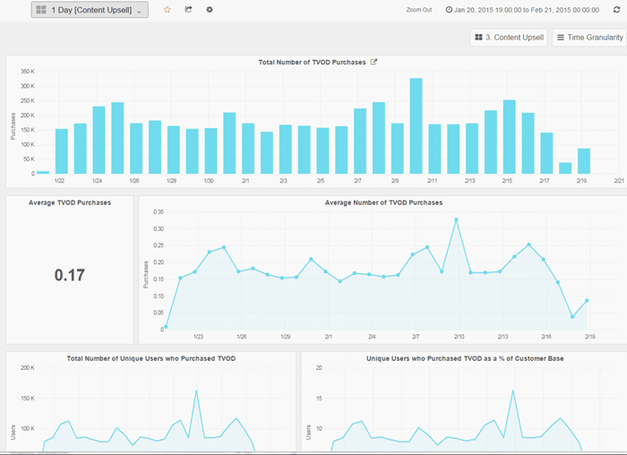Click the clock icon by date range

coord(450,10)
